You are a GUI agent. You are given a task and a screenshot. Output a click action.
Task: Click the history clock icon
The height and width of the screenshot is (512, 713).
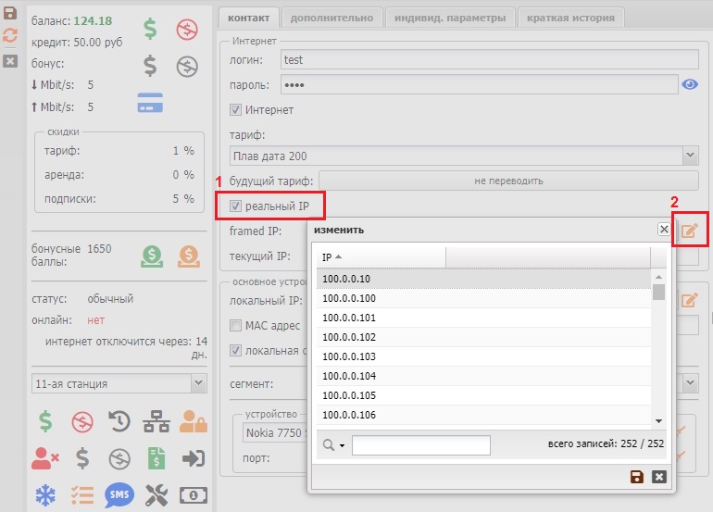tap(119, 422)
